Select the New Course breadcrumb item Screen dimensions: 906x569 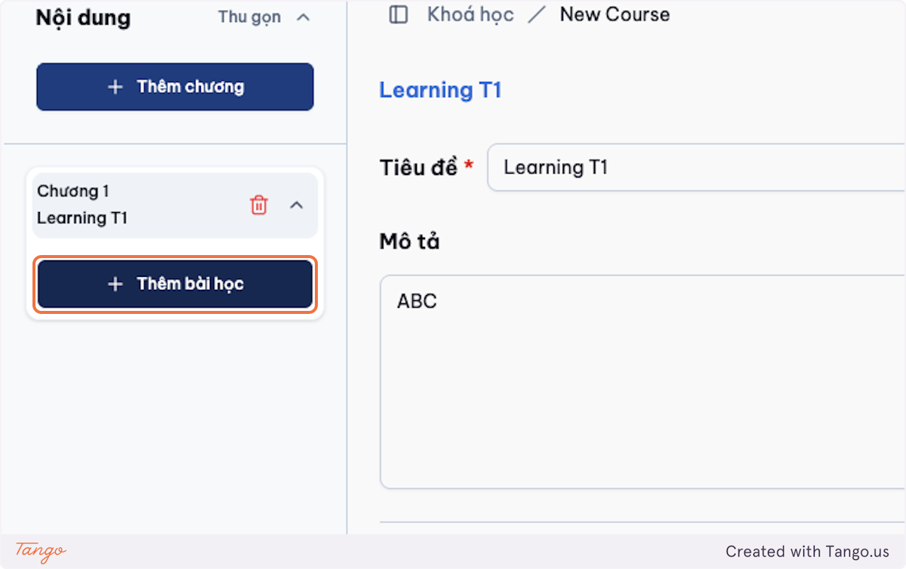[x=615, y=14]
